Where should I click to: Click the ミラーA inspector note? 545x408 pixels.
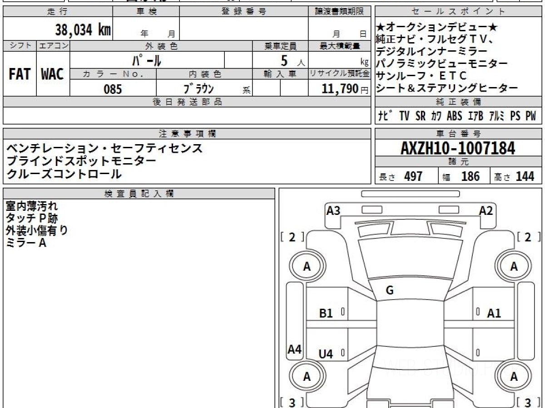(26, 243)
